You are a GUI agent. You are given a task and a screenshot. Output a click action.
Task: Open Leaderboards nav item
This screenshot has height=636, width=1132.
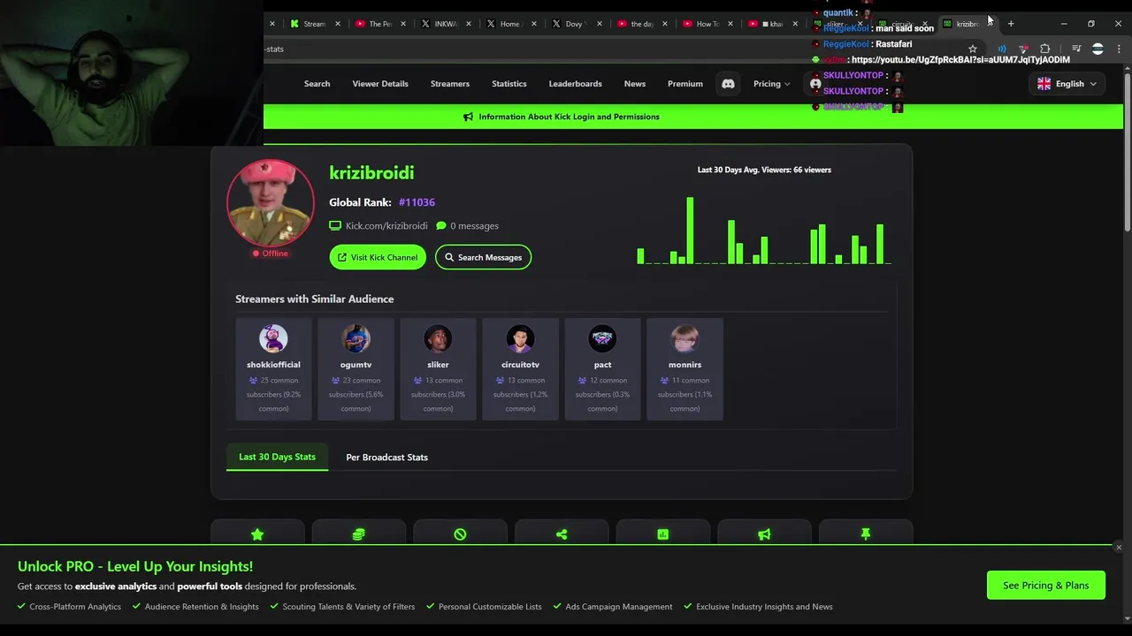[576, 84]
